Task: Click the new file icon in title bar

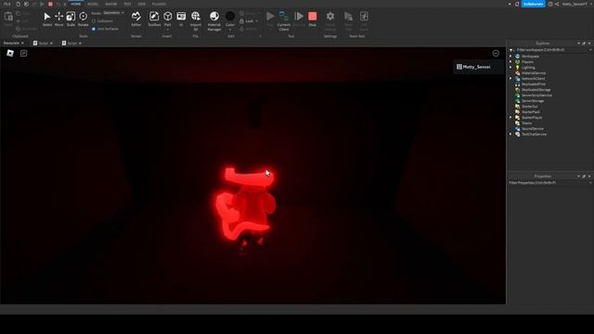Action: (x=18, y=4)
